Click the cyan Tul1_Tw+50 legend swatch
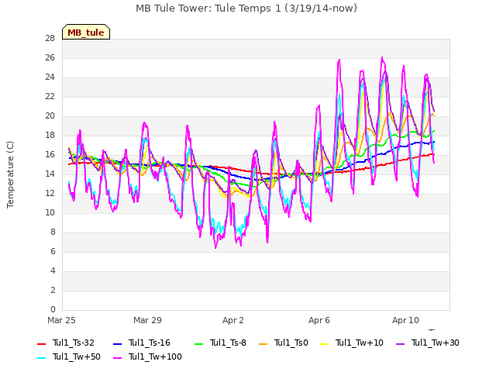 41,358
